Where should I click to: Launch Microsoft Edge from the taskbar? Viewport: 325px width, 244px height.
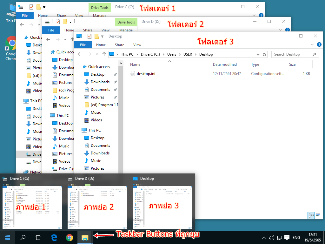point(54,237)
